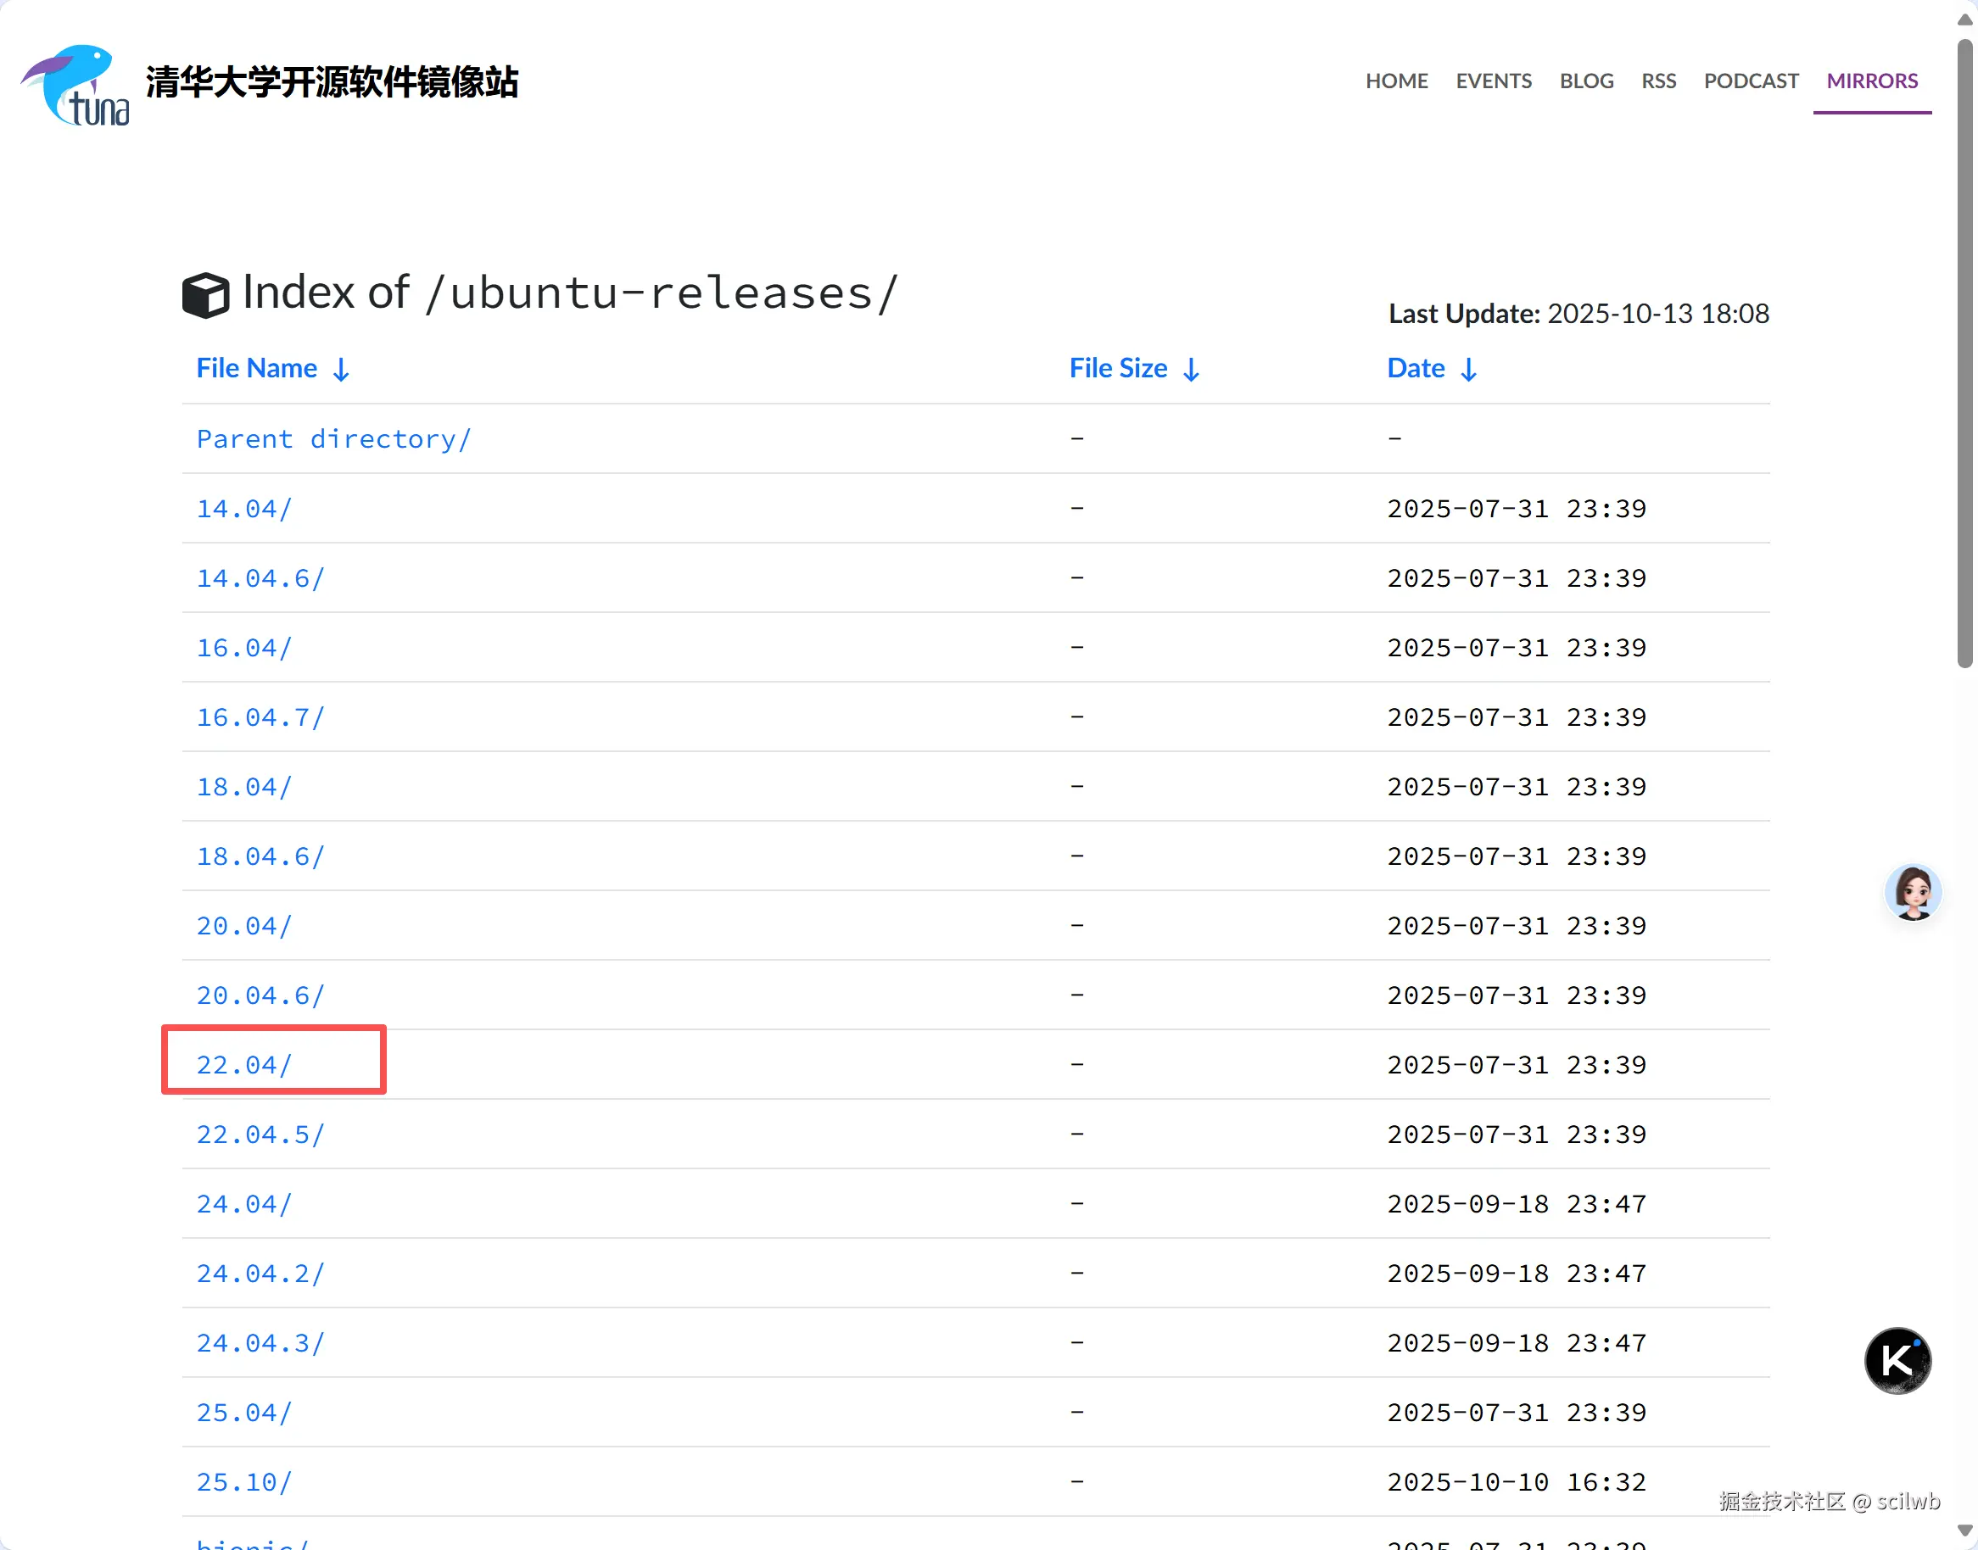Open the 22.04/ folder

pyautogui.click(x=245, y=1064)
